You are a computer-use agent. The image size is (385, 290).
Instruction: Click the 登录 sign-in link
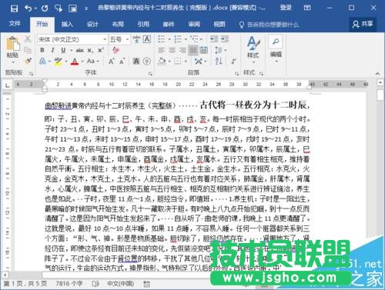click(x=286, y=8)
